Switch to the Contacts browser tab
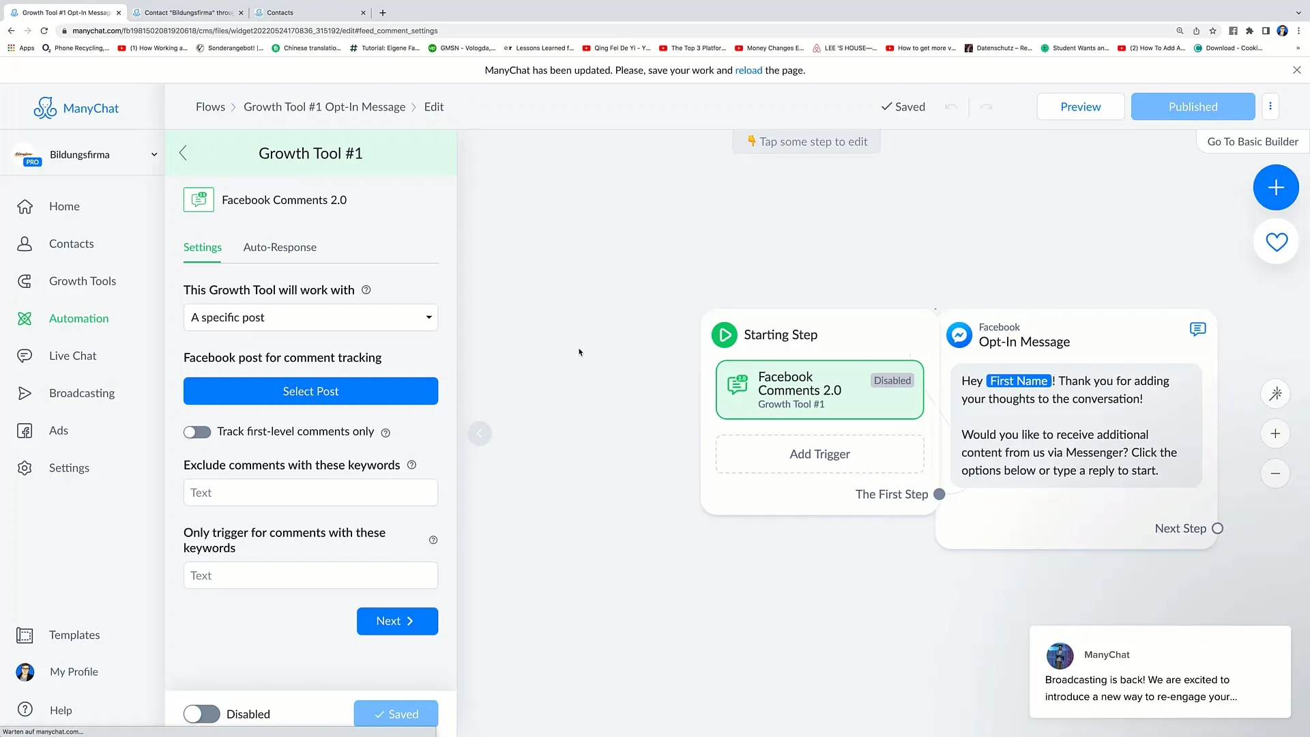 coord(310,12)
